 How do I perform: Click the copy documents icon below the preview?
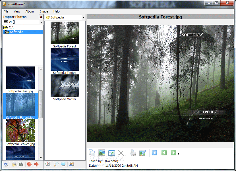(x=92, y=153)
